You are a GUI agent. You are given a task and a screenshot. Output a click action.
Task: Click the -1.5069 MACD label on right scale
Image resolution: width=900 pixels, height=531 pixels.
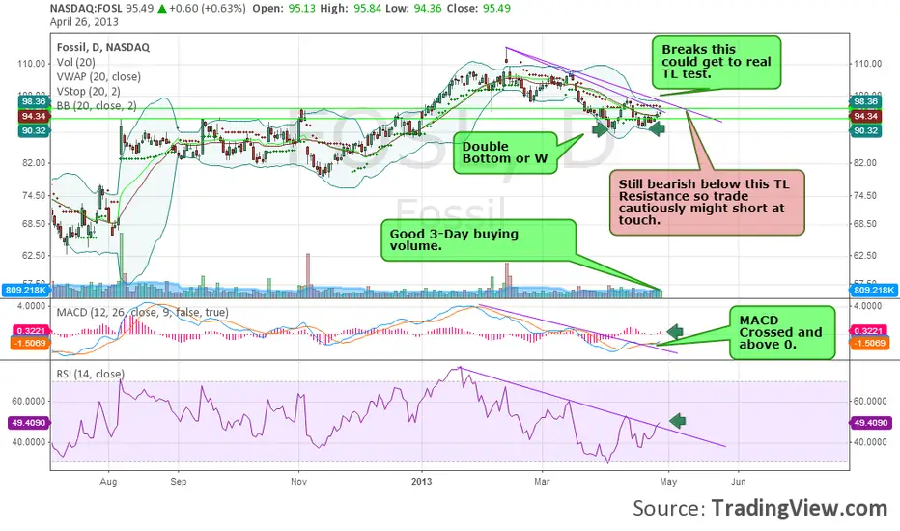click(x=869, y=344)
